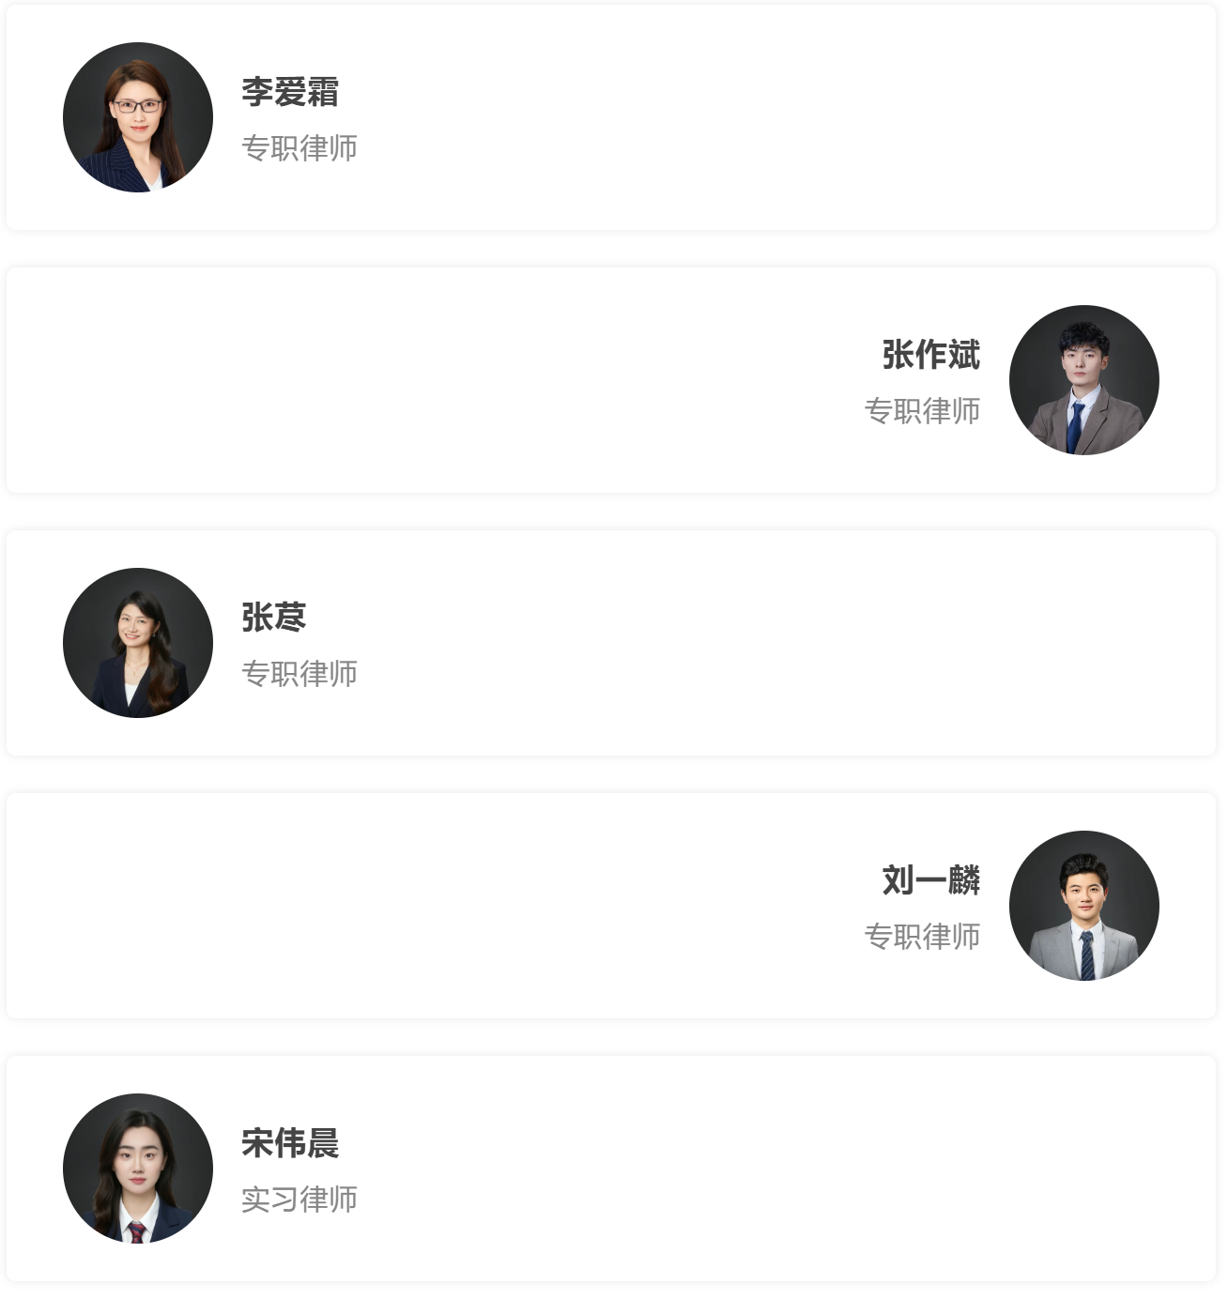The image size is (1228, 1299).
Task: Open the 李爱霜 name link
Action: (x=290, y=92)
